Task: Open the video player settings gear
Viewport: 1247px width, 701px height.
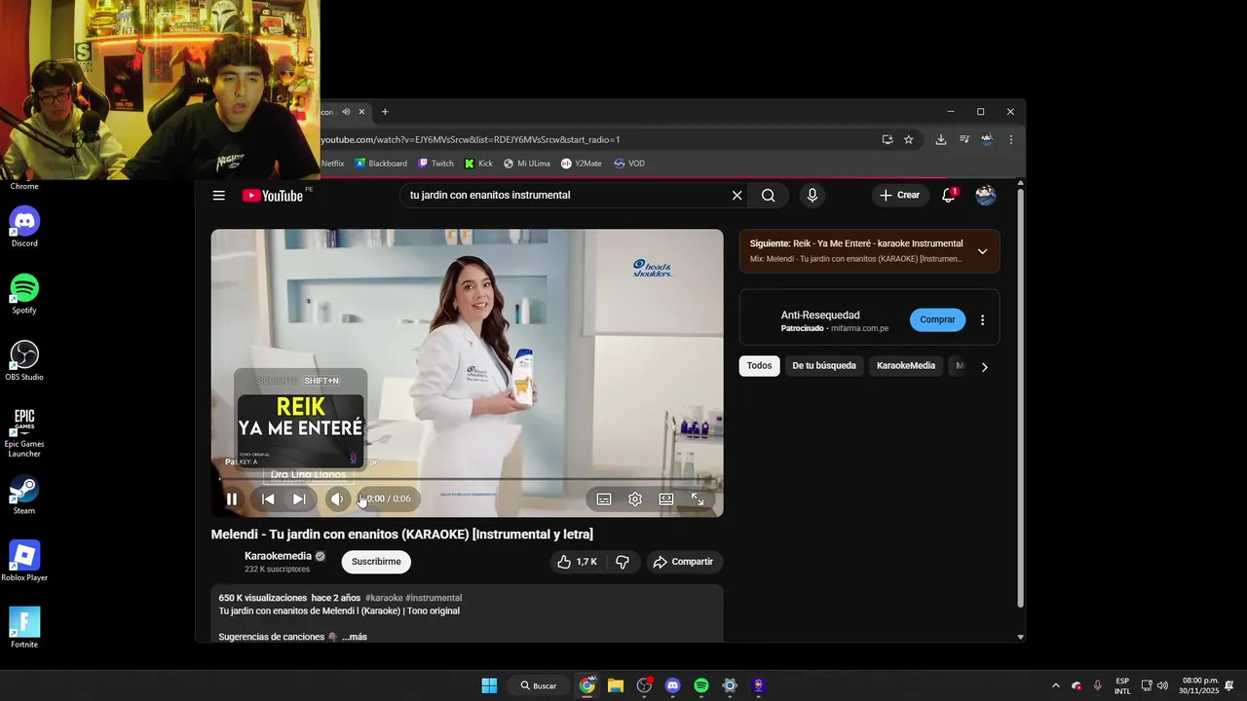Action: coord(635,499)
